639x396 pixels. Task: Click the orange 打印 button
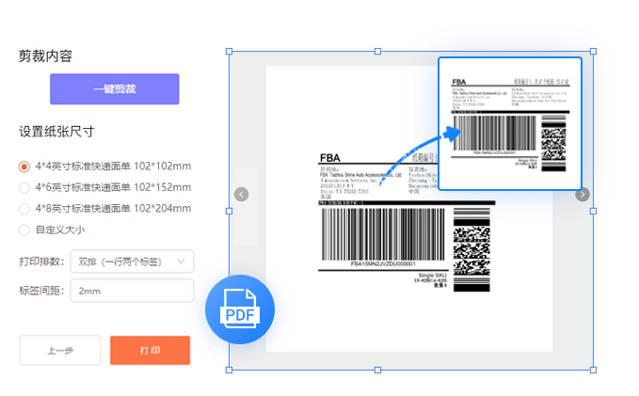pos(150,350)
